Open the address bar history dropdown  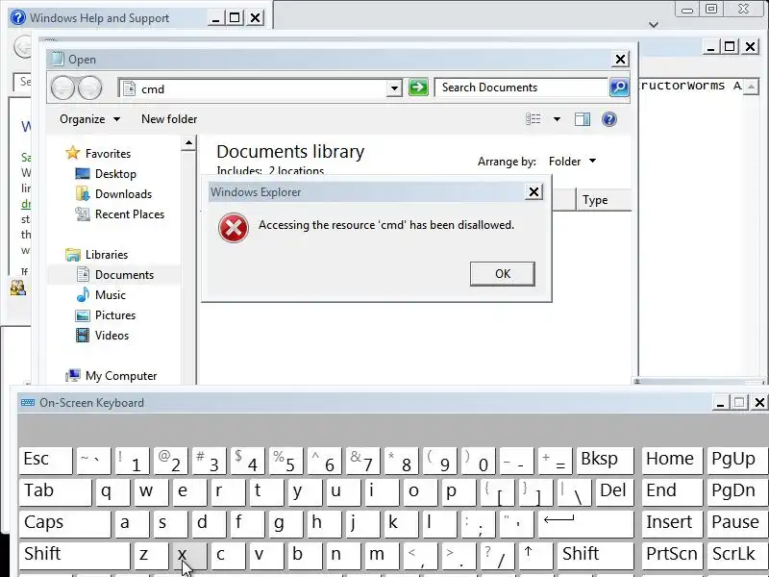394,88
